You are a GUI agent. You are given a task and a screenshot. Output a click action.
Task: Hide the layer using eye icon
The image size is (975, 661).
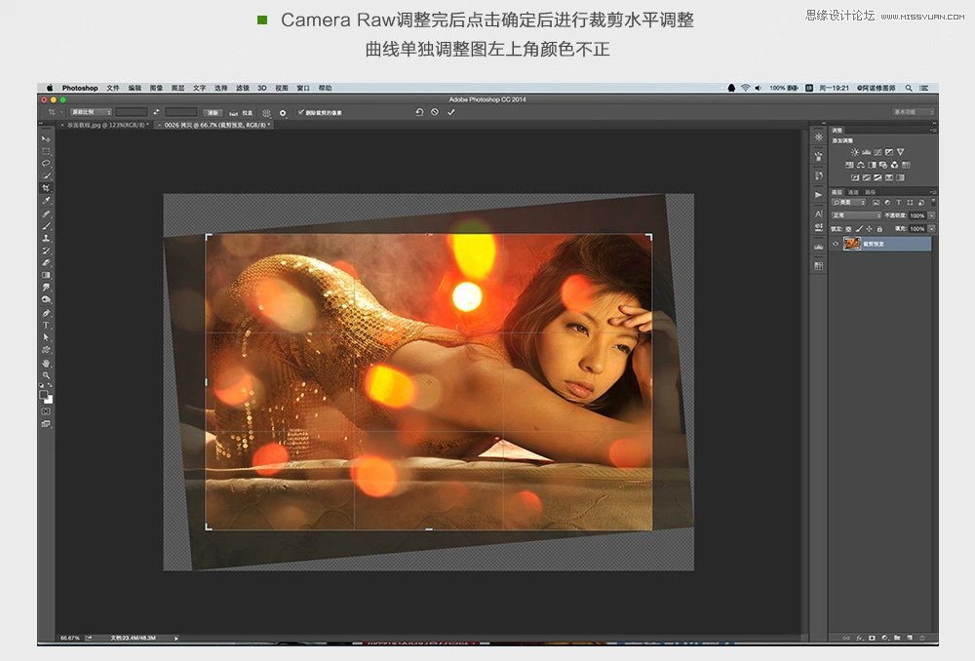[x=836, y=244]
